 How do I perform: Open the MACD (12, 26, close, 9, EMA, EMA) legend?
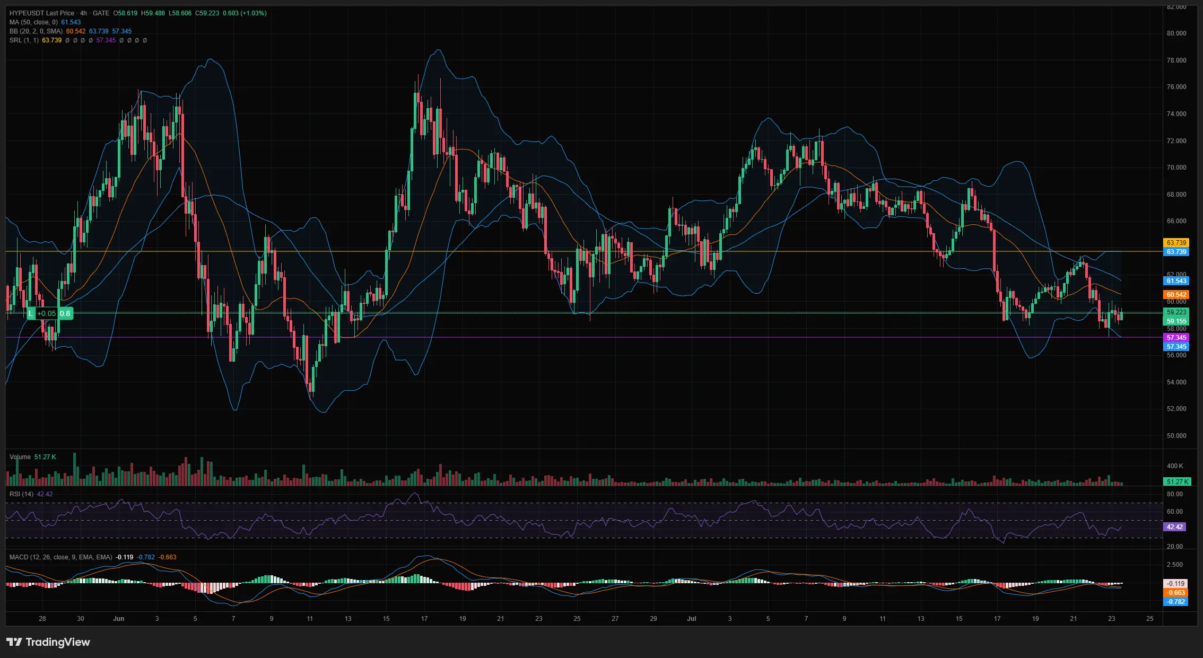61,557
